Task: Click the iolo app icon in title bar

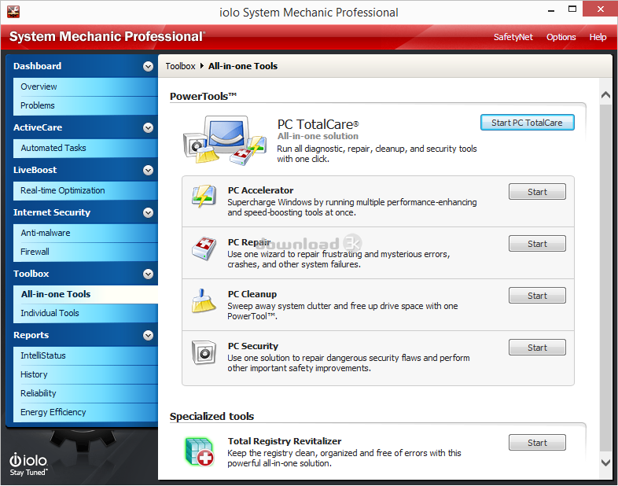Action: 13,12
